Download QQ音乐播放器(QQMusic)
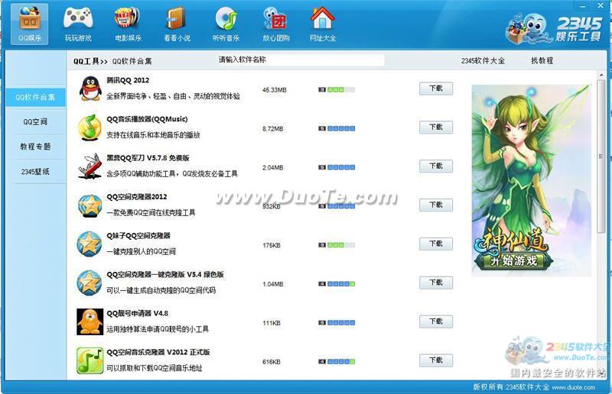 [436, 127]
